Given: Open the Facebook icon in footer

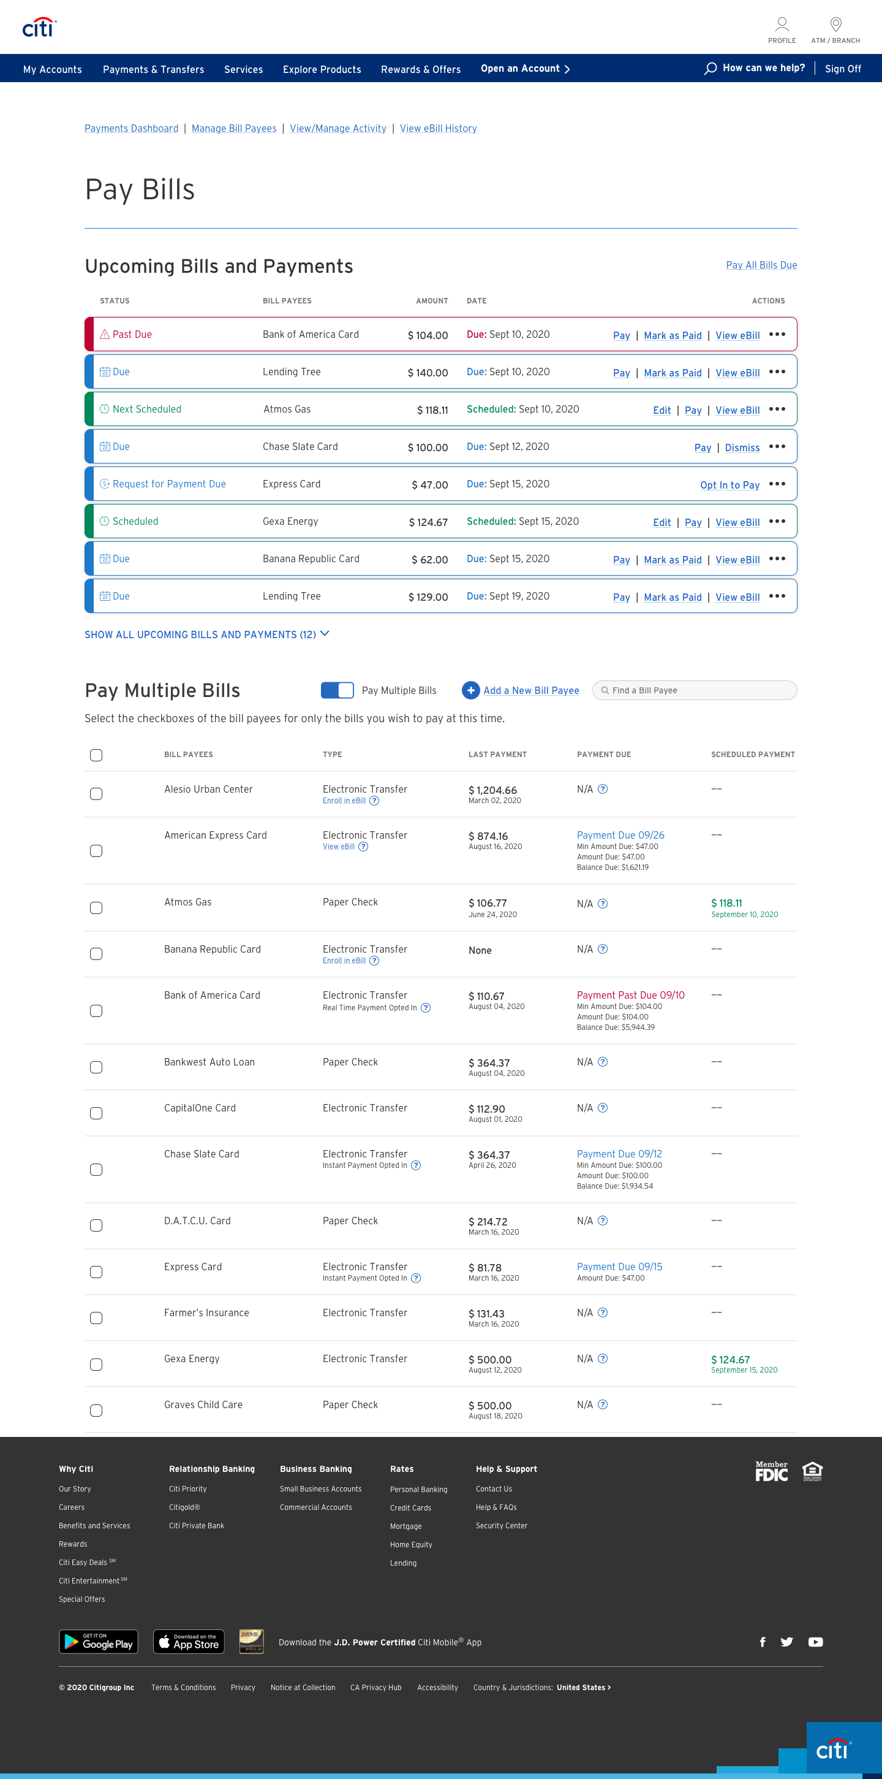Looking at the screenshot, I should pos(763,1642).
